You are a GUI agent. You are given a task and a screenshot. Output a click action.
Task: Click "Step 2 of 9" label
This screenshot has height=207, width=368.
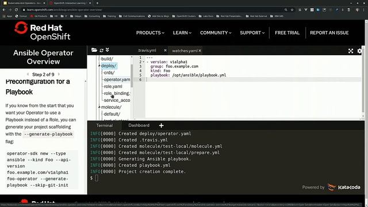43,74
